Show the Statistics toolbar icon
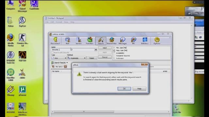This screenshot has width=209, height=117. point(145,41)
